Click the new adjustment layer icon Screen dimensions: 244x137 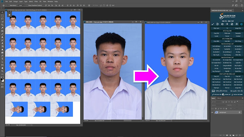pyautogui.click(x=230, y=135)
